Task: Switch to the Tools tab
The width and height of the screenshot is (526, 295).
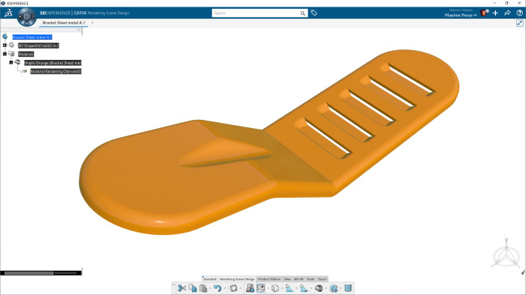Action: [x=311, y=279]
